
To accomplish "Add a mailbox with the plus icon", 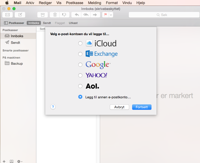I will tap(4, 161).
